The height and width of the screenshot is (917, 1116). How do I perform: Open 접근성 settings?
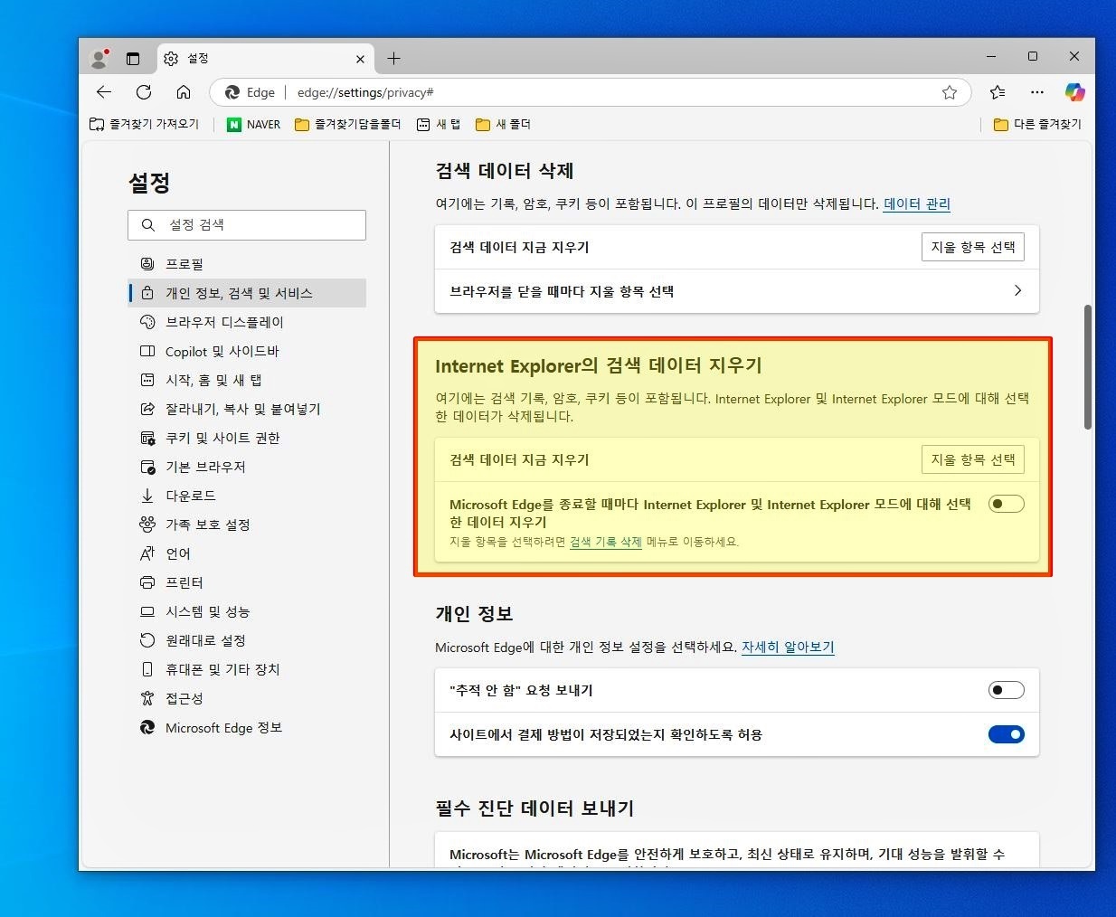pyautogui.click(x=247, y=698)
